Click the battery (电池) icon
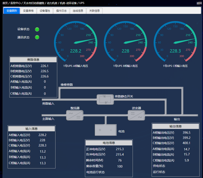 [105, 130]
